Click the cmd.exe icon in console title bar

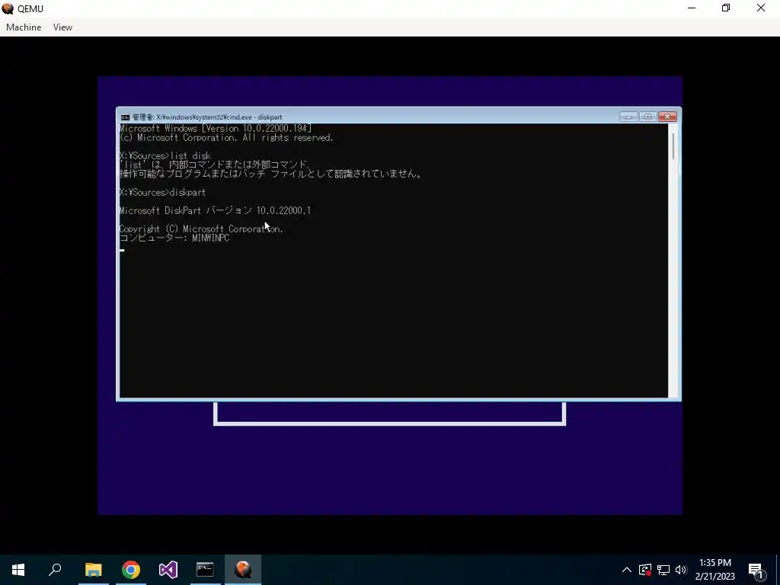pyautogui.click(x=126, y=117)
